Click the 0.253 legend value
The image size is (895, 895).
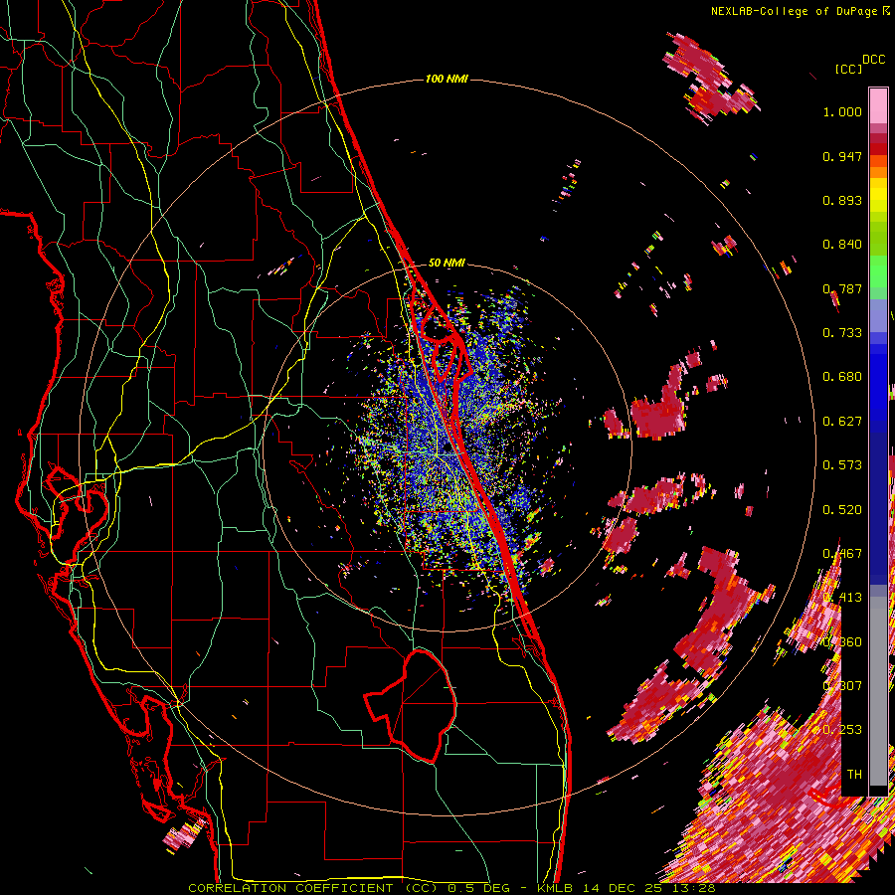tap(842, 730)
